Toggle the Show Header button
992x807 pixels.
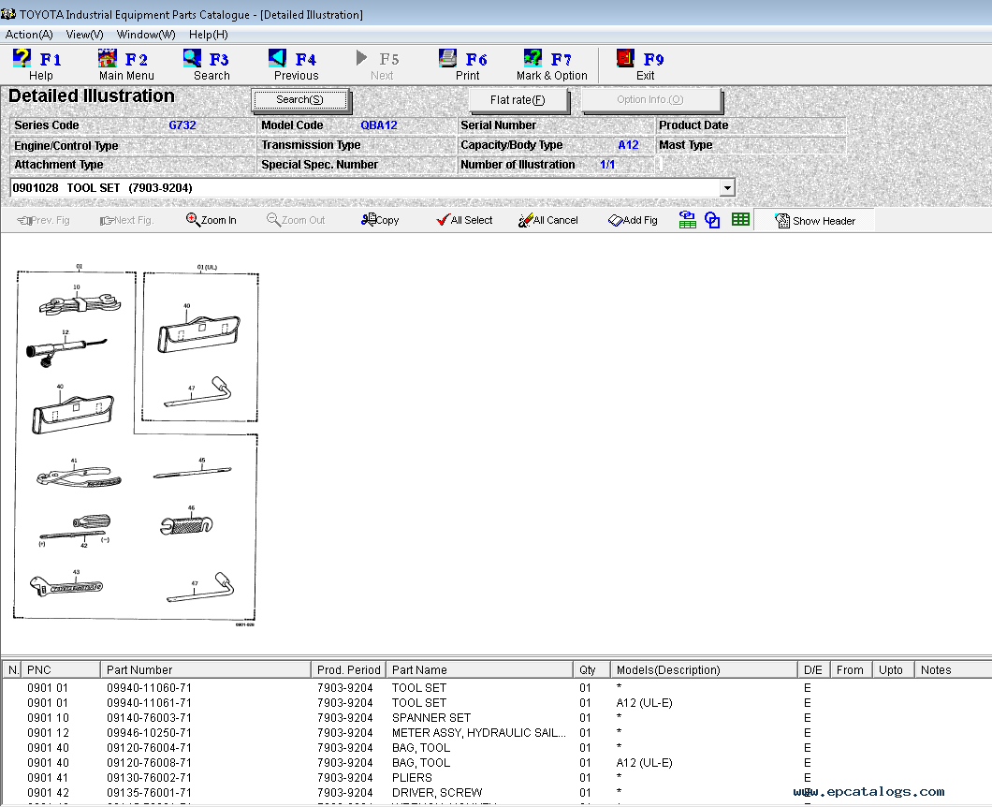815,221
